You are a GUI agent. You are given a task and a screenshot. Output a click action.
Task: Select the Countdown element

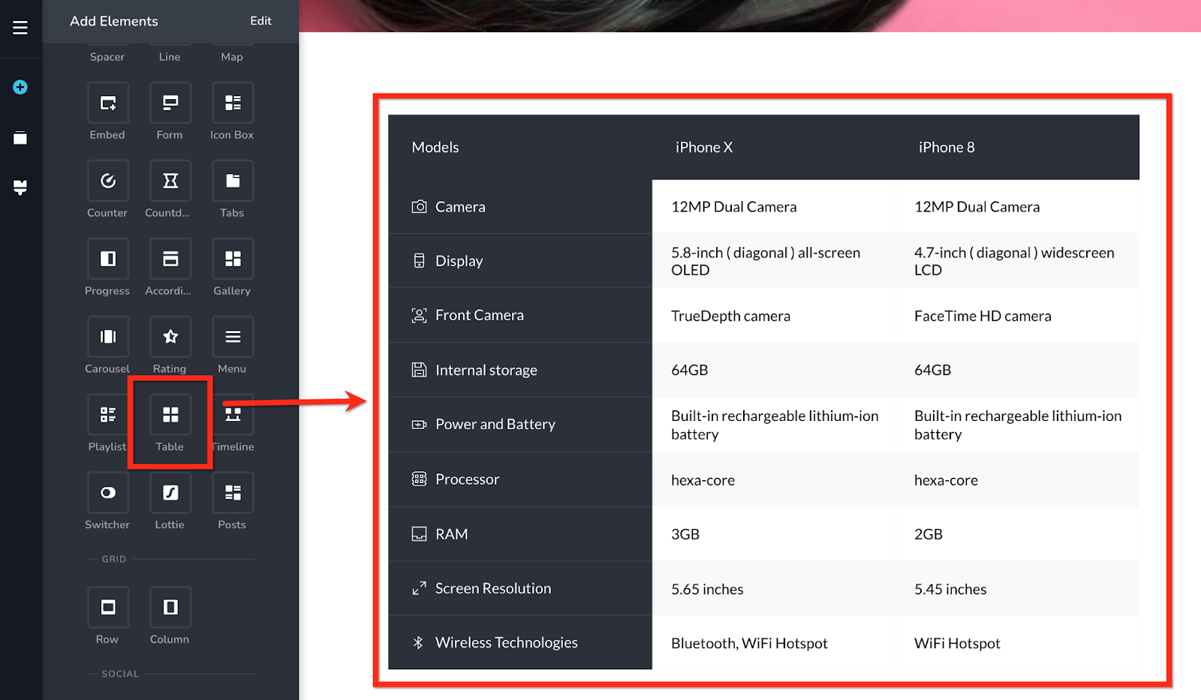pyautogui.click(x=170, y=181)
